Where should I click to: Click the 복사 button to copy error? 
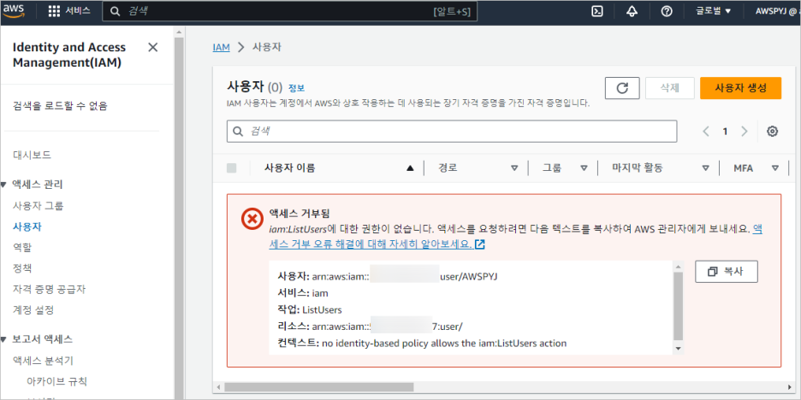pos(727,272)
